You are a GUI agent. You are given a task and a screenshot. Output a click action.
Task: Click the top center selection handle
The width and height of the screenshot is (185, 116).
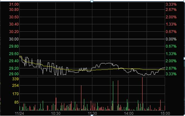[x=92, y=1]
